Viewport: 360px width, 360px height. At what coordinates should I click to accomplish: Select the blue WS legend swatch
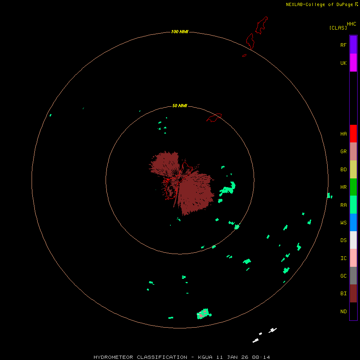tap(353, 222)
